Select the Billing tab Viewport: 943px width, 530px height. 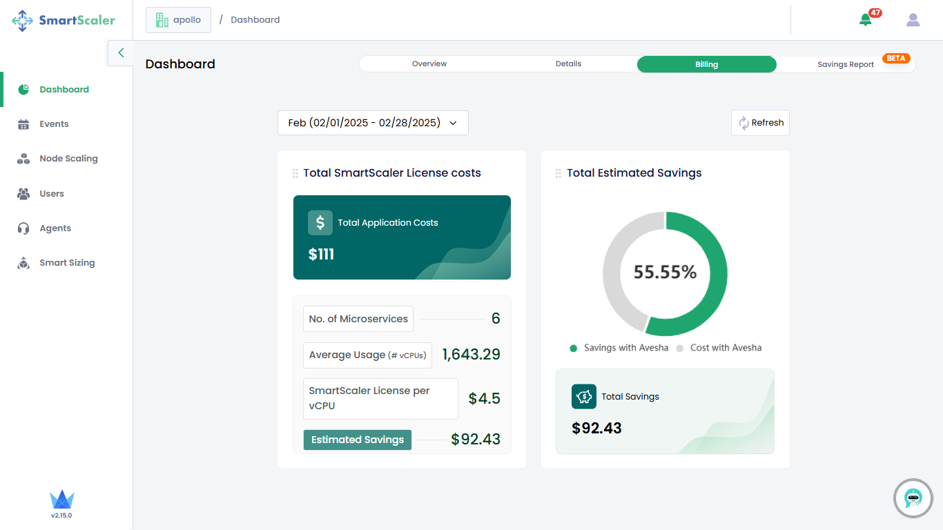[x=706, y=64]
